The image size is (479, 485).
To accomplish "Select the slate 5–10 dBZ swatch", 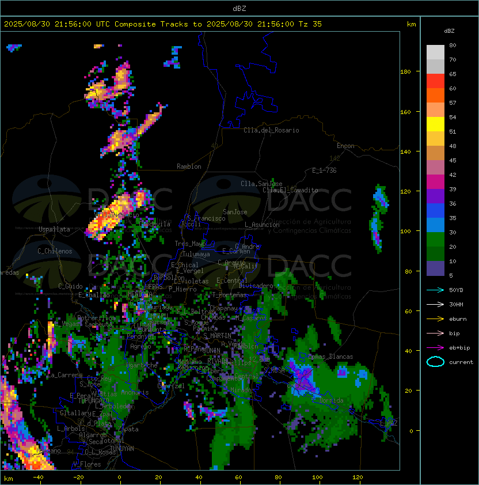I will pos(435,268).
